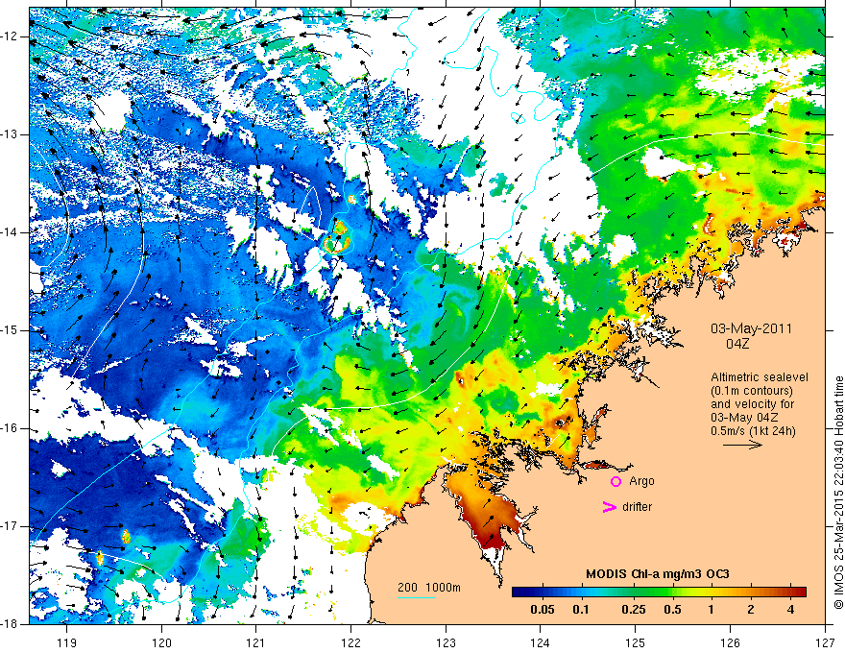Click the magenta drifter arrow legend symbol
Viewport: 845px width, 653px height.
(x=609, y=507)
